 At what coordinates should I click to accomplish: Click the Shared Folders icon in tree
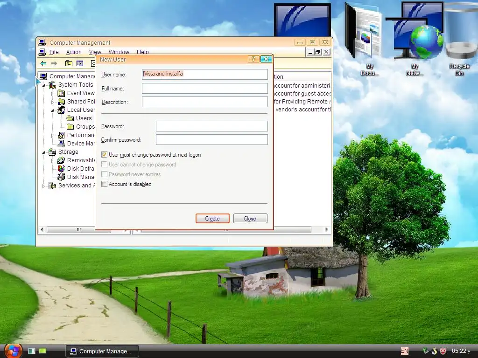(x=61, y=101)
